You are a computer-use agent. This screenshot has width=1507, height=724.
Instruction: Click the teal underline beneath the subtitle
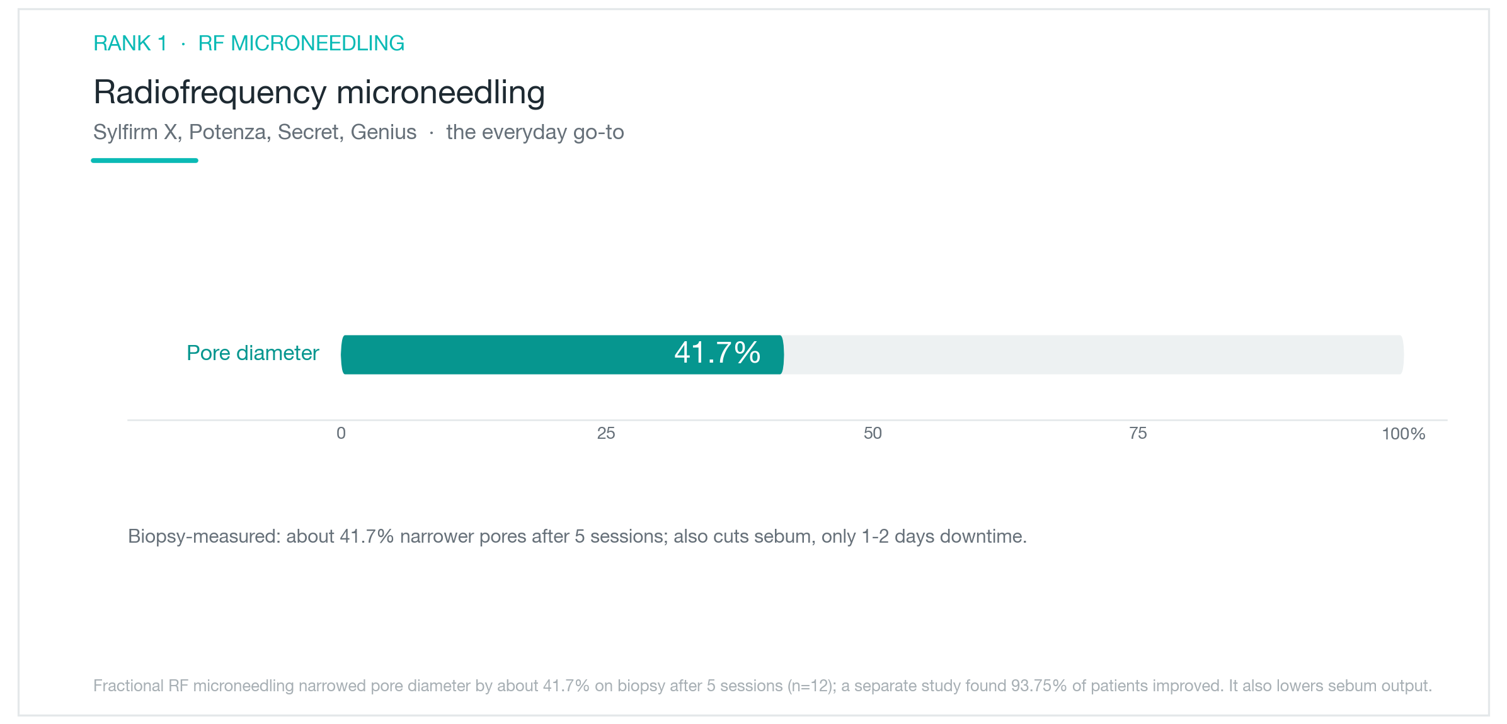click(x=145, y=161)
